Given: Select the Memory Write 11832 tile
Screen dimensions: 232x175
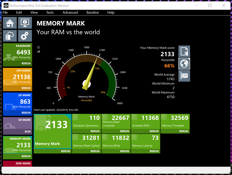Looking at the screenshot, I should (x=116, y=141).
